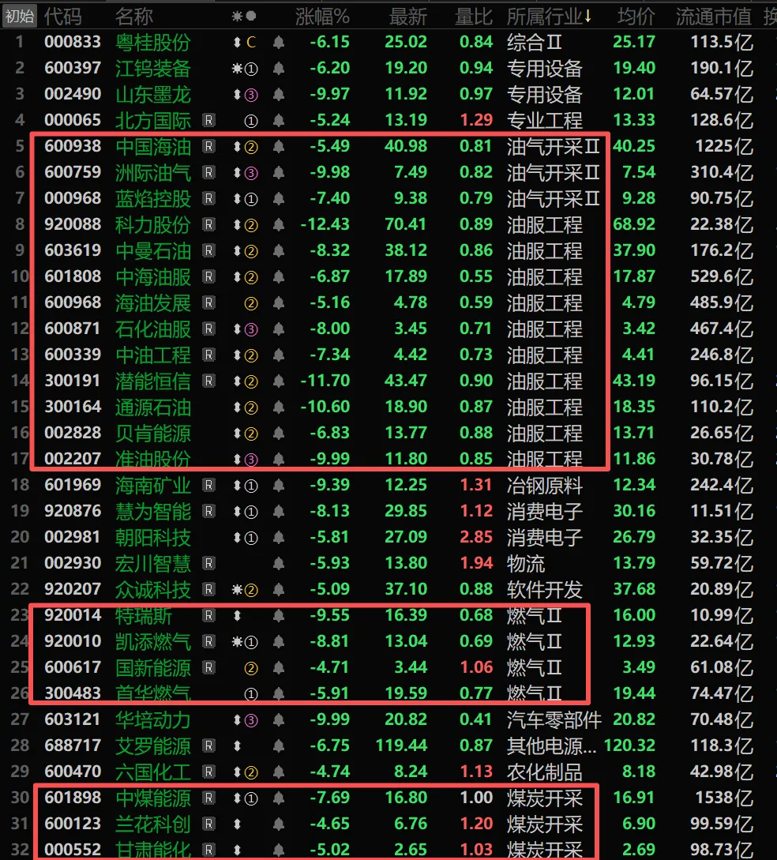Open stock 贝肯能源

click(x=153, y=434)
